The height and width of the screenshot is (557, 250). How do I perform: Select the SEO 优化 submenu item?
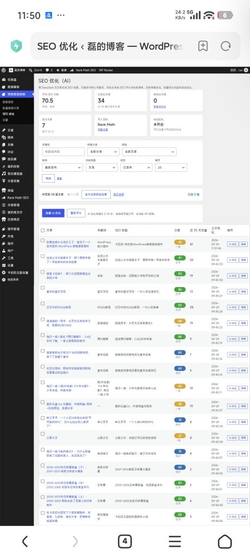pos(9,114)
